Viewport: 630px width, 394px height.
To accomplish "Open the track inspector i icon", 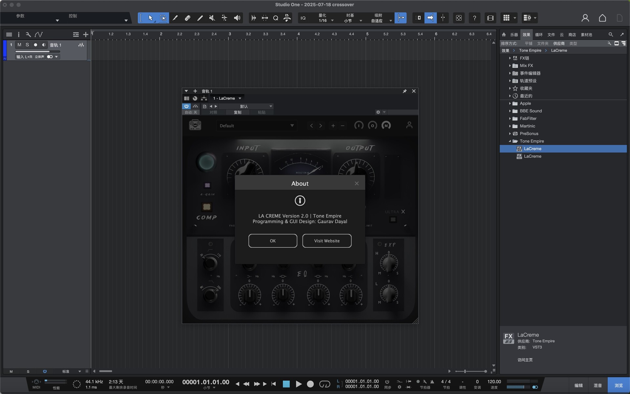I will tap(19, 34).
